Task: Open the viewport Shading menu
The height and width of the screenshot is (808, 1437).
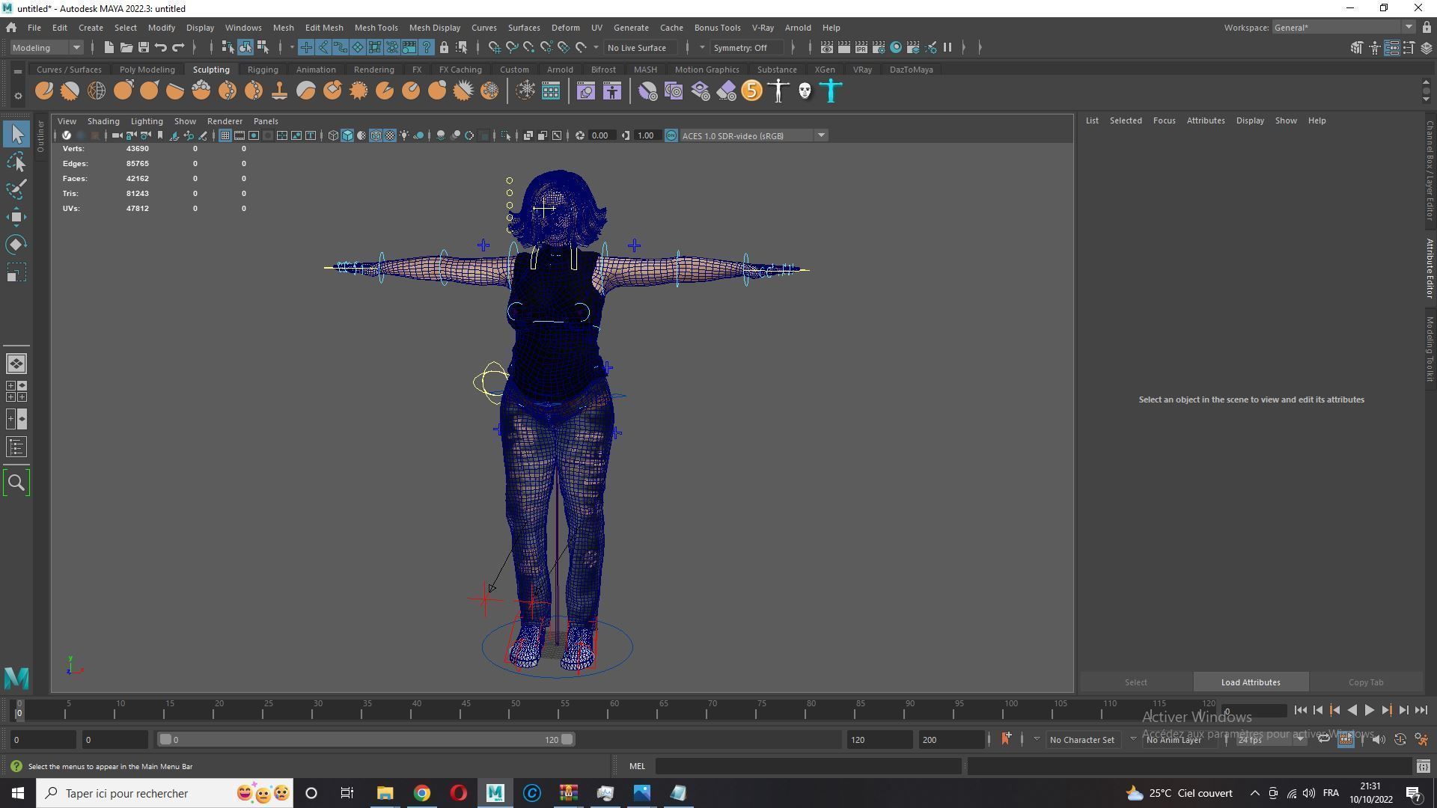Action: [x=103, y=121]
